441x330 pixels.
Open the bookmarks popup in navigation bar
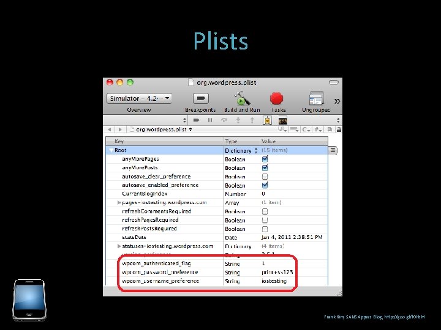pos(282,130)
